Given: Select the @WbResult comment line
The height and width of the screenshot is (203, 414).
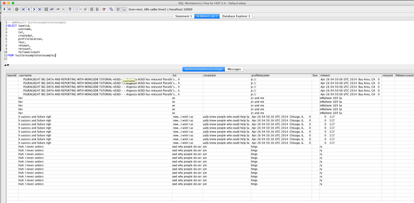Looking at the screenshot, I should (x=37, y=23).
